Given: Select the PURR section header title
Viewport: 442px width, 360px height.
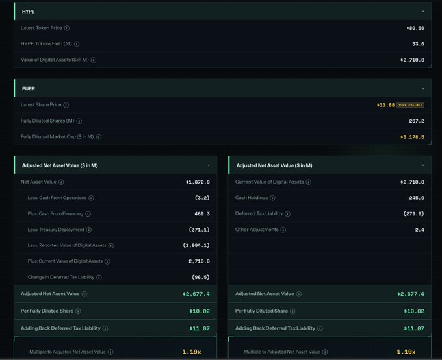Looking at the screenshot, I should (29, 89).
